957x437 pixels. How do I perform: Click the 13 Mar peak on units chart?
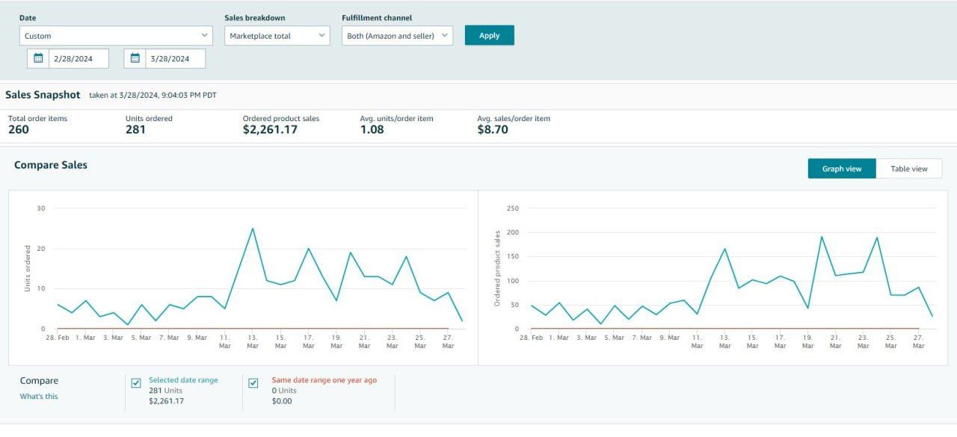point(253,229)
